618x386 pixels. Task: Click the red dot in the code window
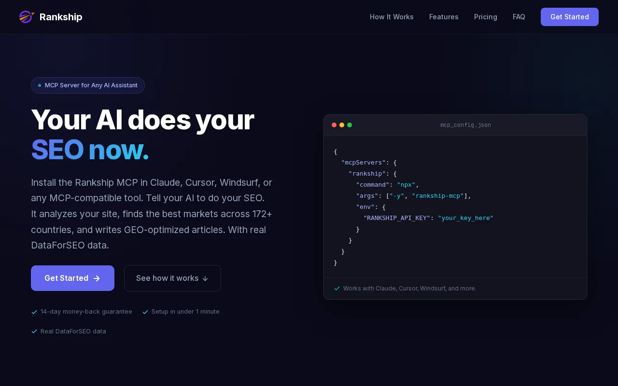[x=334, y=125]
